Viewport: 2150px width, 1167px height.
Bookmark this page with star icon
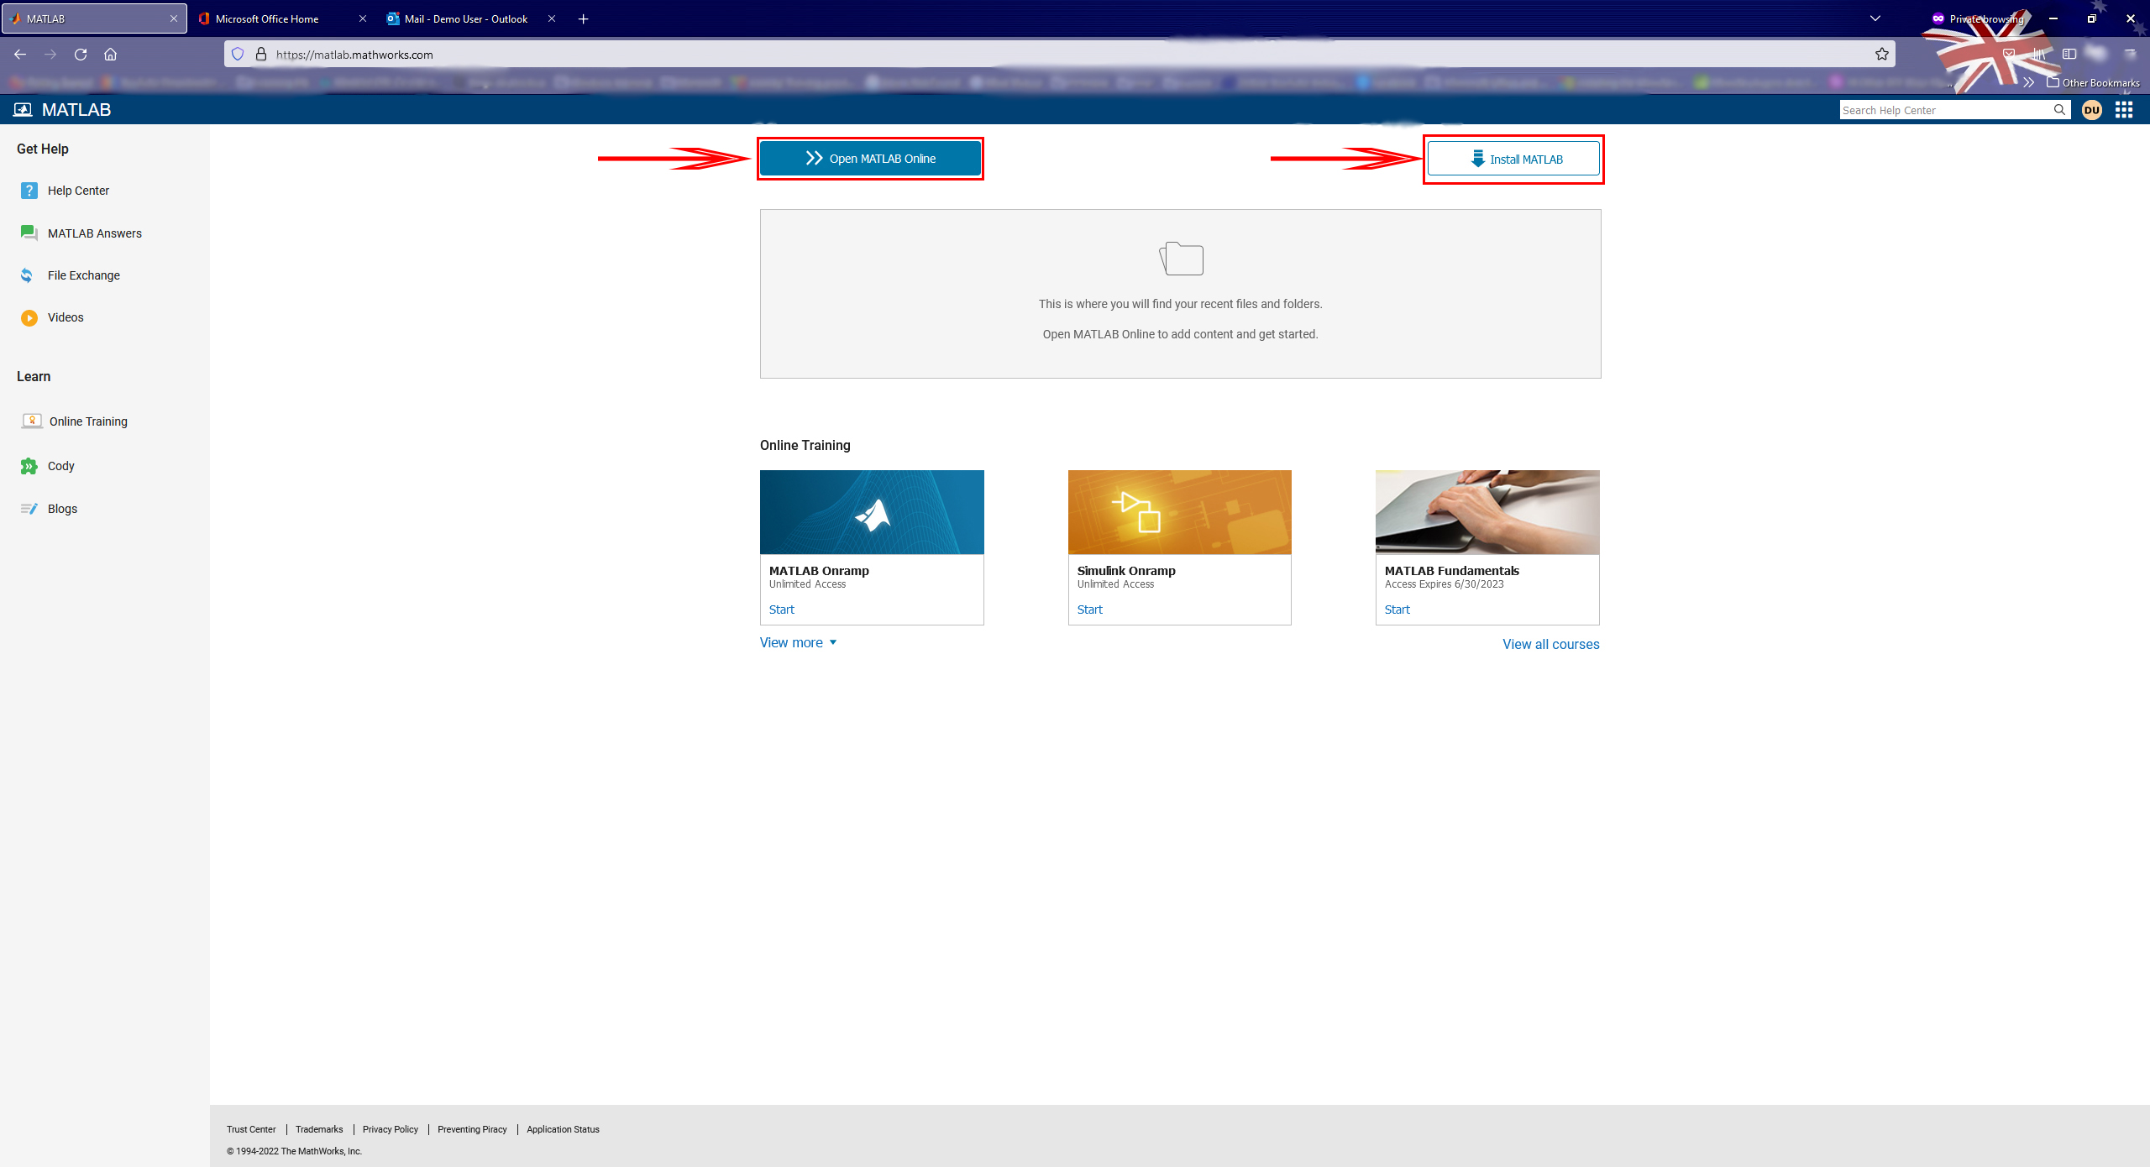[x=1882, y=55]
